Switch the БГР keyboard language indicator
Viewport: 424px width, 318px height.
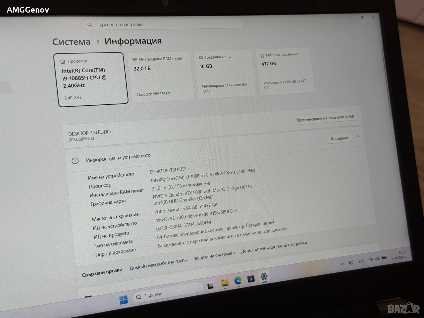(361, 261)
